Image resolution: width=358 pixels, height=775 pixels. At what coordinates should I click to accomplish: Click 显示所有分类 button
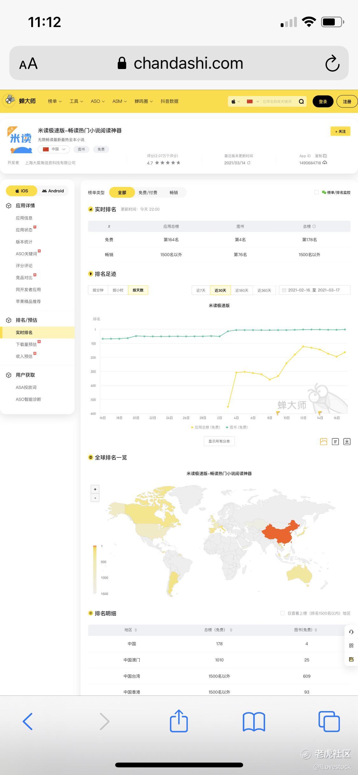point(219,441)
